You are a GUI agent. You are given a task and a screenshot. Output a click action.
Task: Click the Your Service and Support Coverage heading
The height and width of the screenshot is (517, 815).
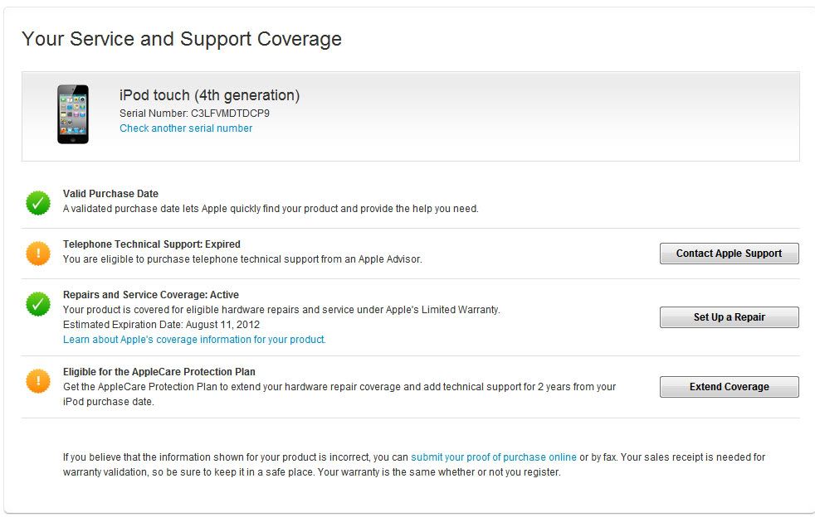point(182,39)
